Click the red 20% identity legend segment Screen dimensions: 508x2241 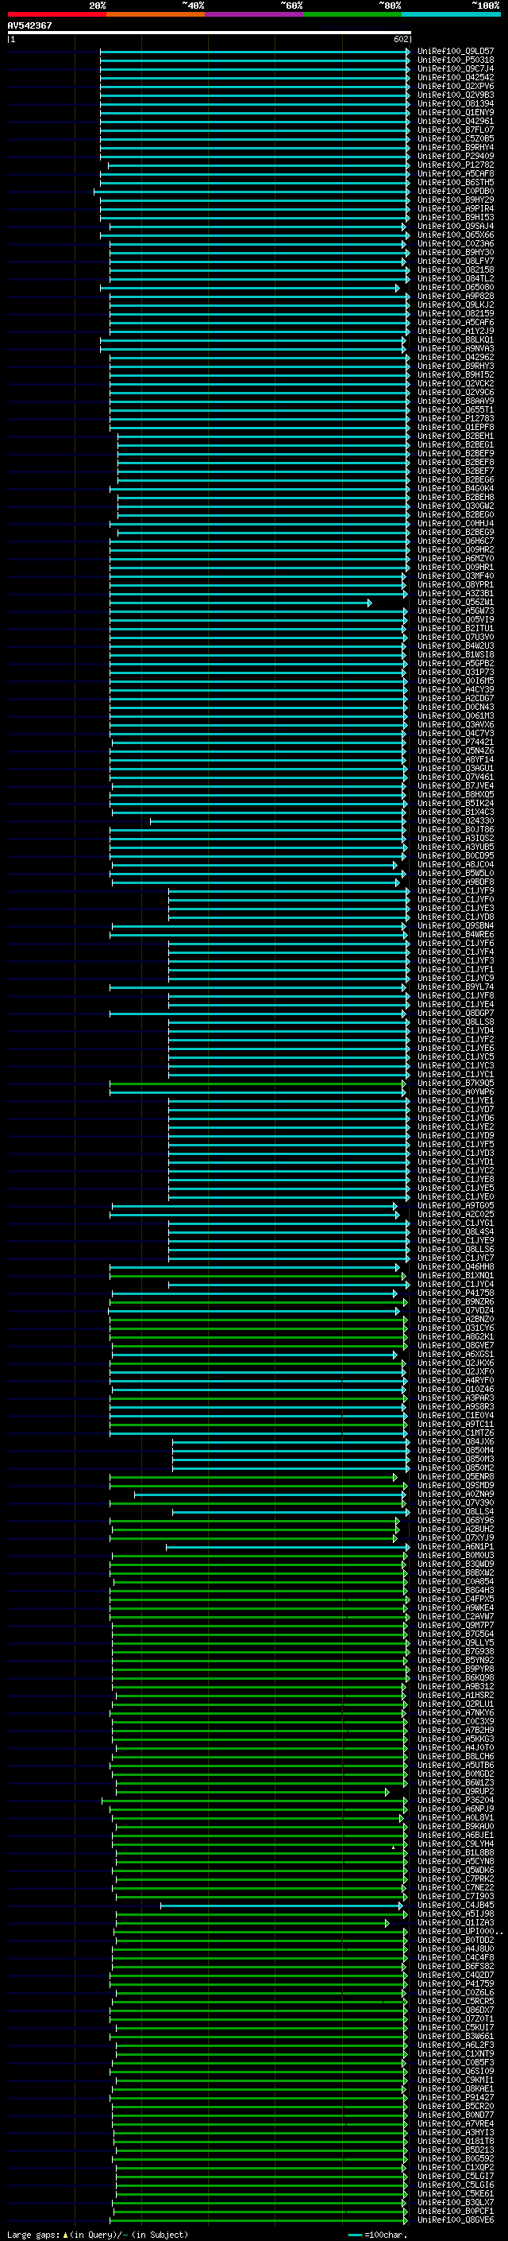pos(56,14)
